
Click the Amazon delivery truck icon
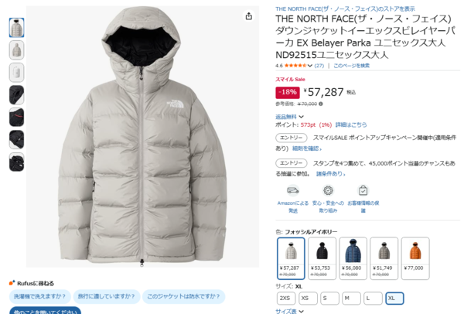pos(293,190)
